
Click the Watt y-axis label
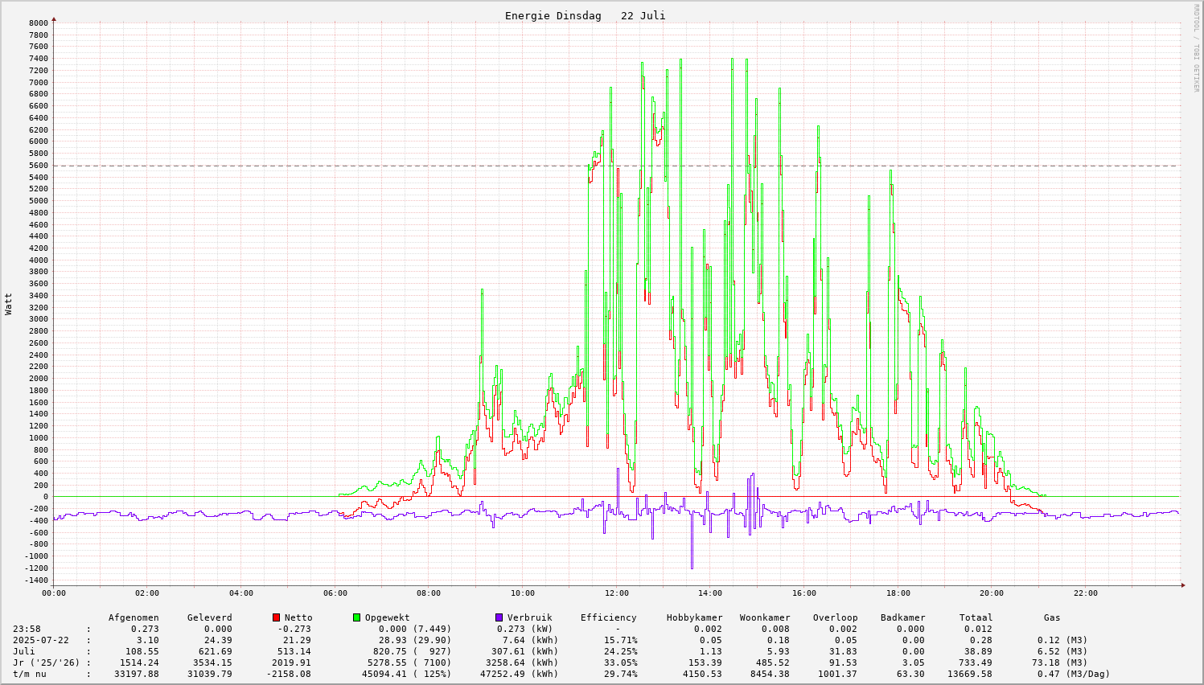pos(9,303)
